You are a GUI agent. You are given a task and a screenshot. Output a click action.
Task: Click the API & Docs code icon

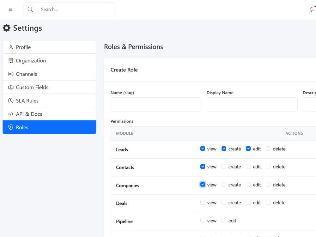11,114
